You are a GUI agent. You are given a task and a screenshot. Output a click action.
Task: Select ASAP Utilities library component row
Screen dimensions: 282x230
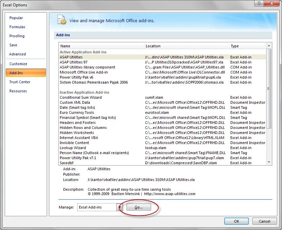[x=162, y=67]
